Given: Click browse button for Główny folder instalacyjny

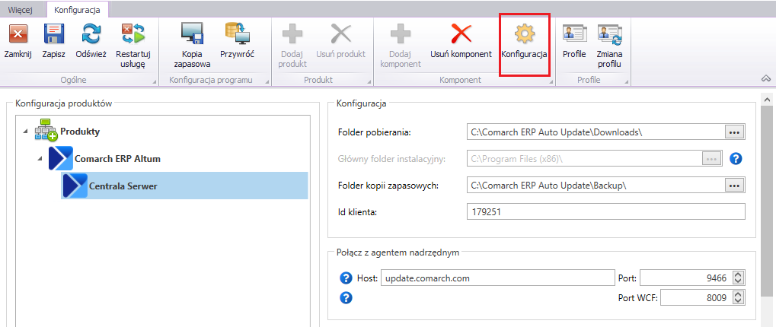Looking at the screenshot, I should tap(712, 159).
